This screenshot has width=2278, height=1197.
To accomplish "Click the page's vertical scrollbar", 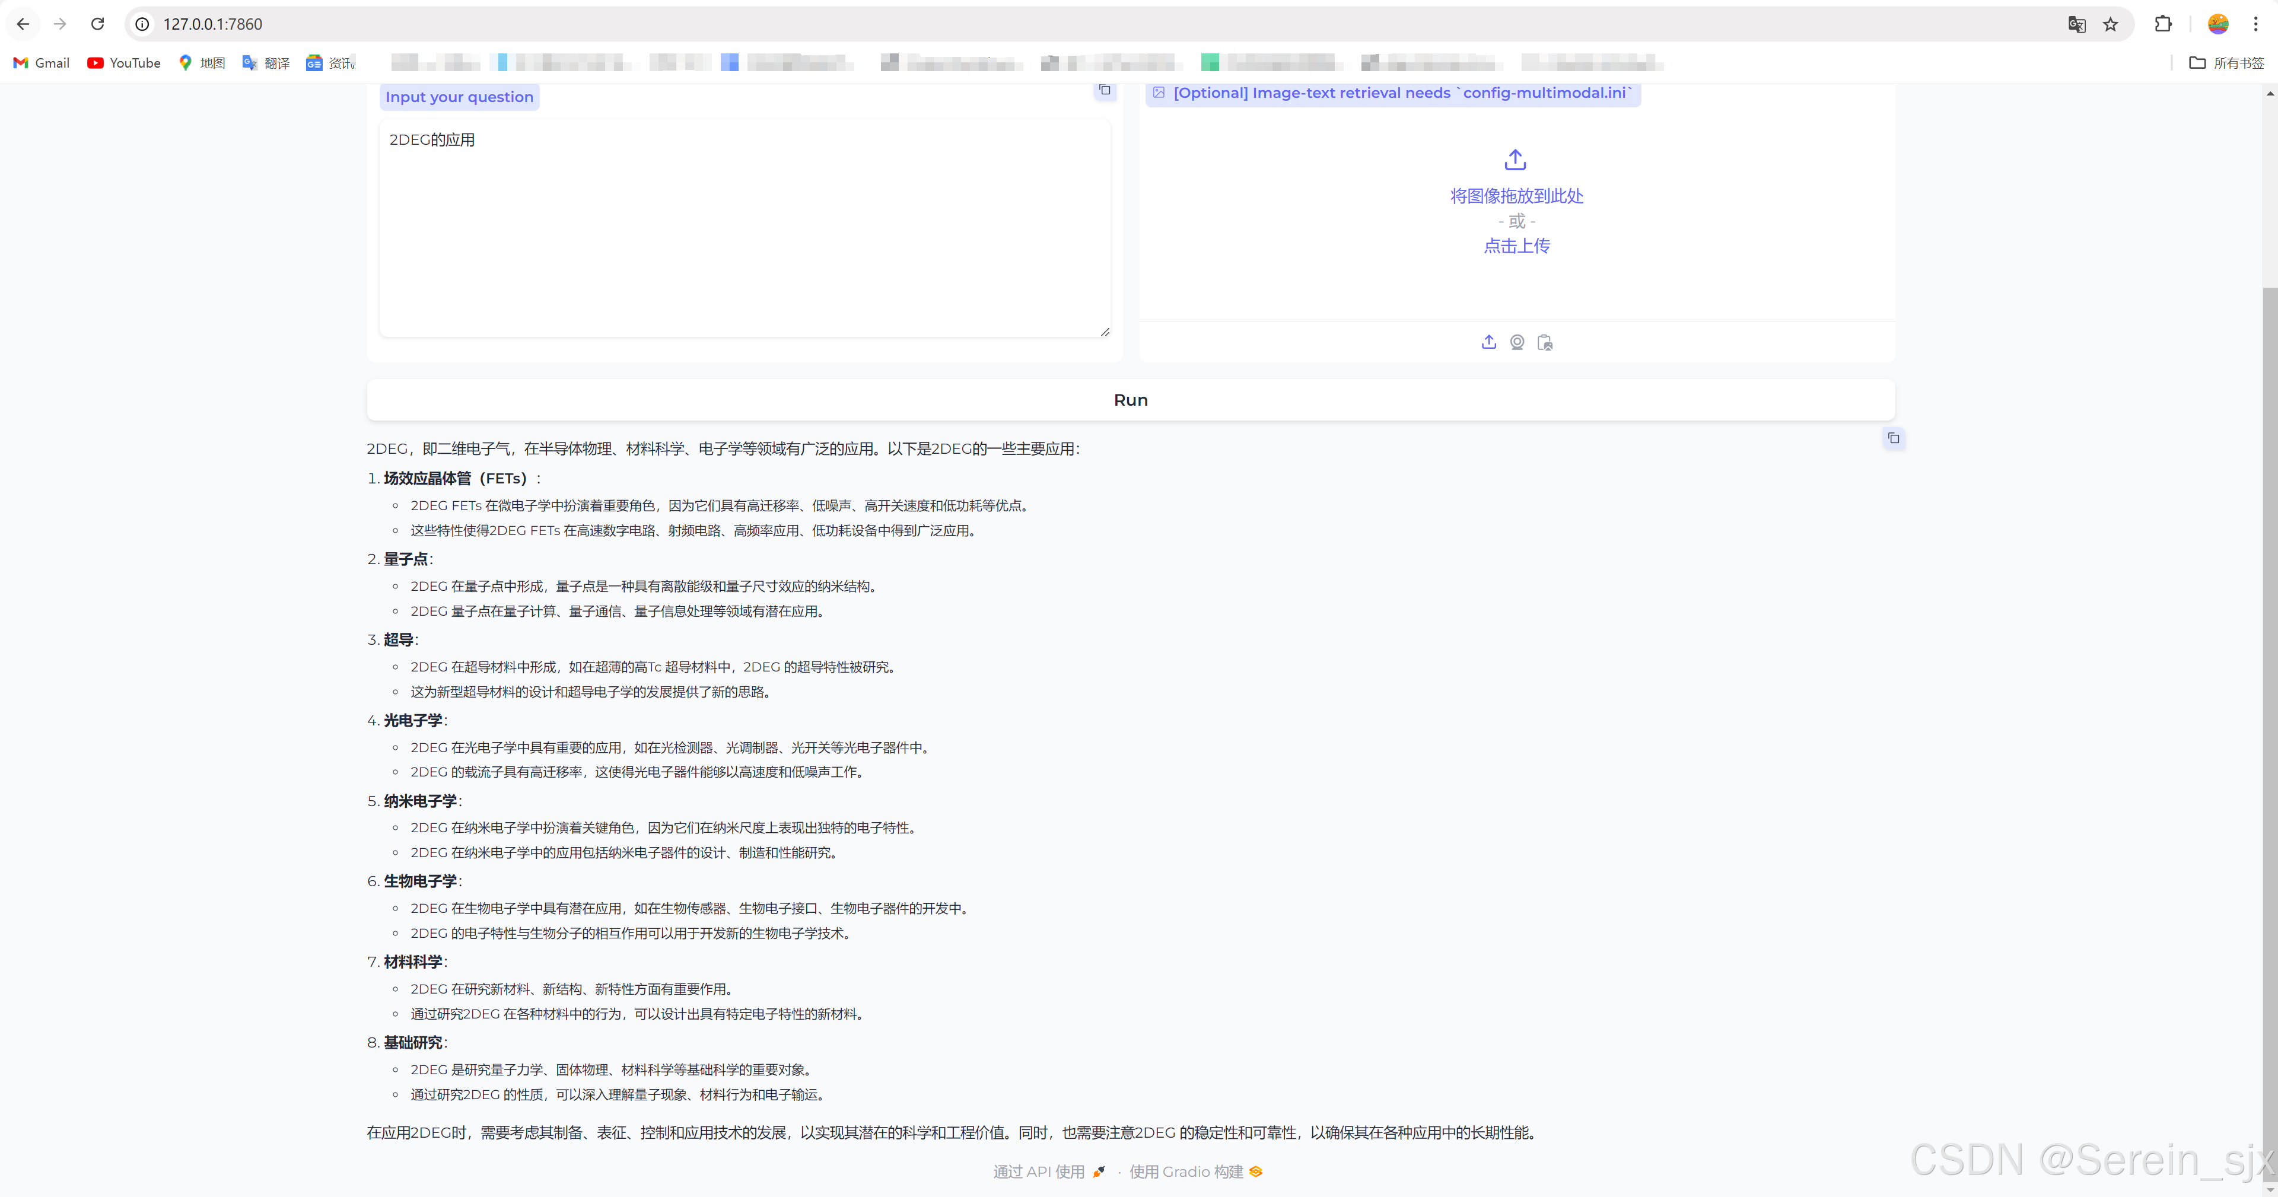I will pos(2269,707).
